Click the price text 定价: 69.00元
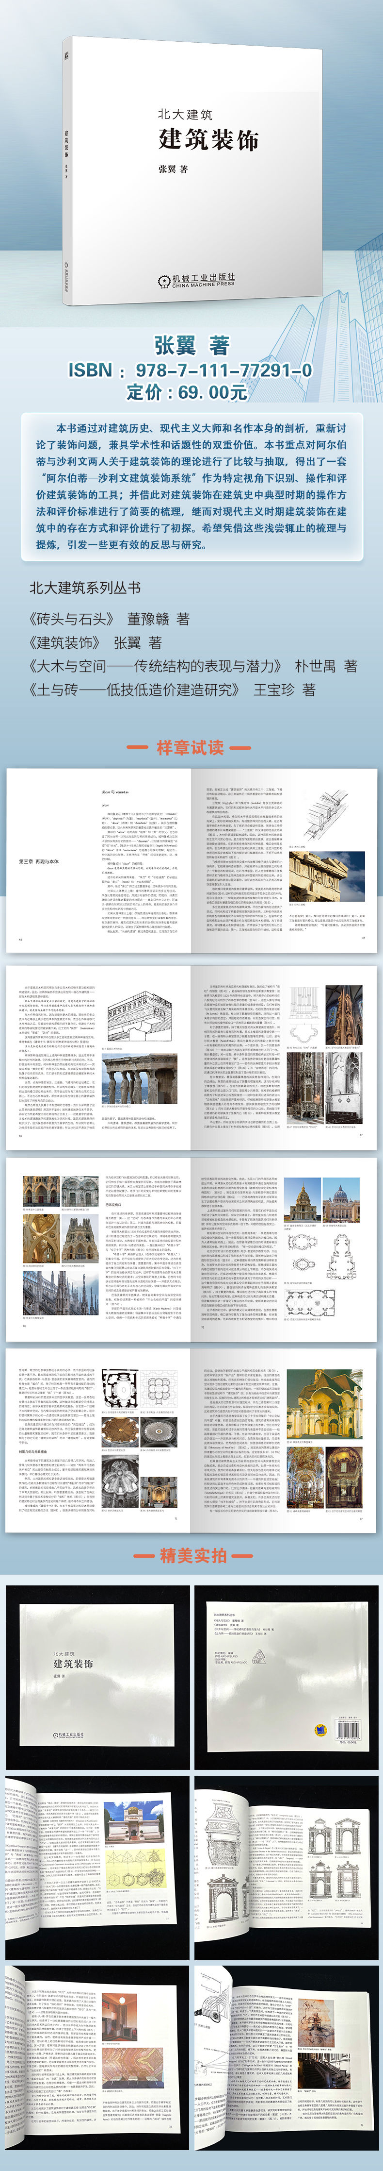The height and width of the screenshot is (2171, 383). (x=187, y=392)
